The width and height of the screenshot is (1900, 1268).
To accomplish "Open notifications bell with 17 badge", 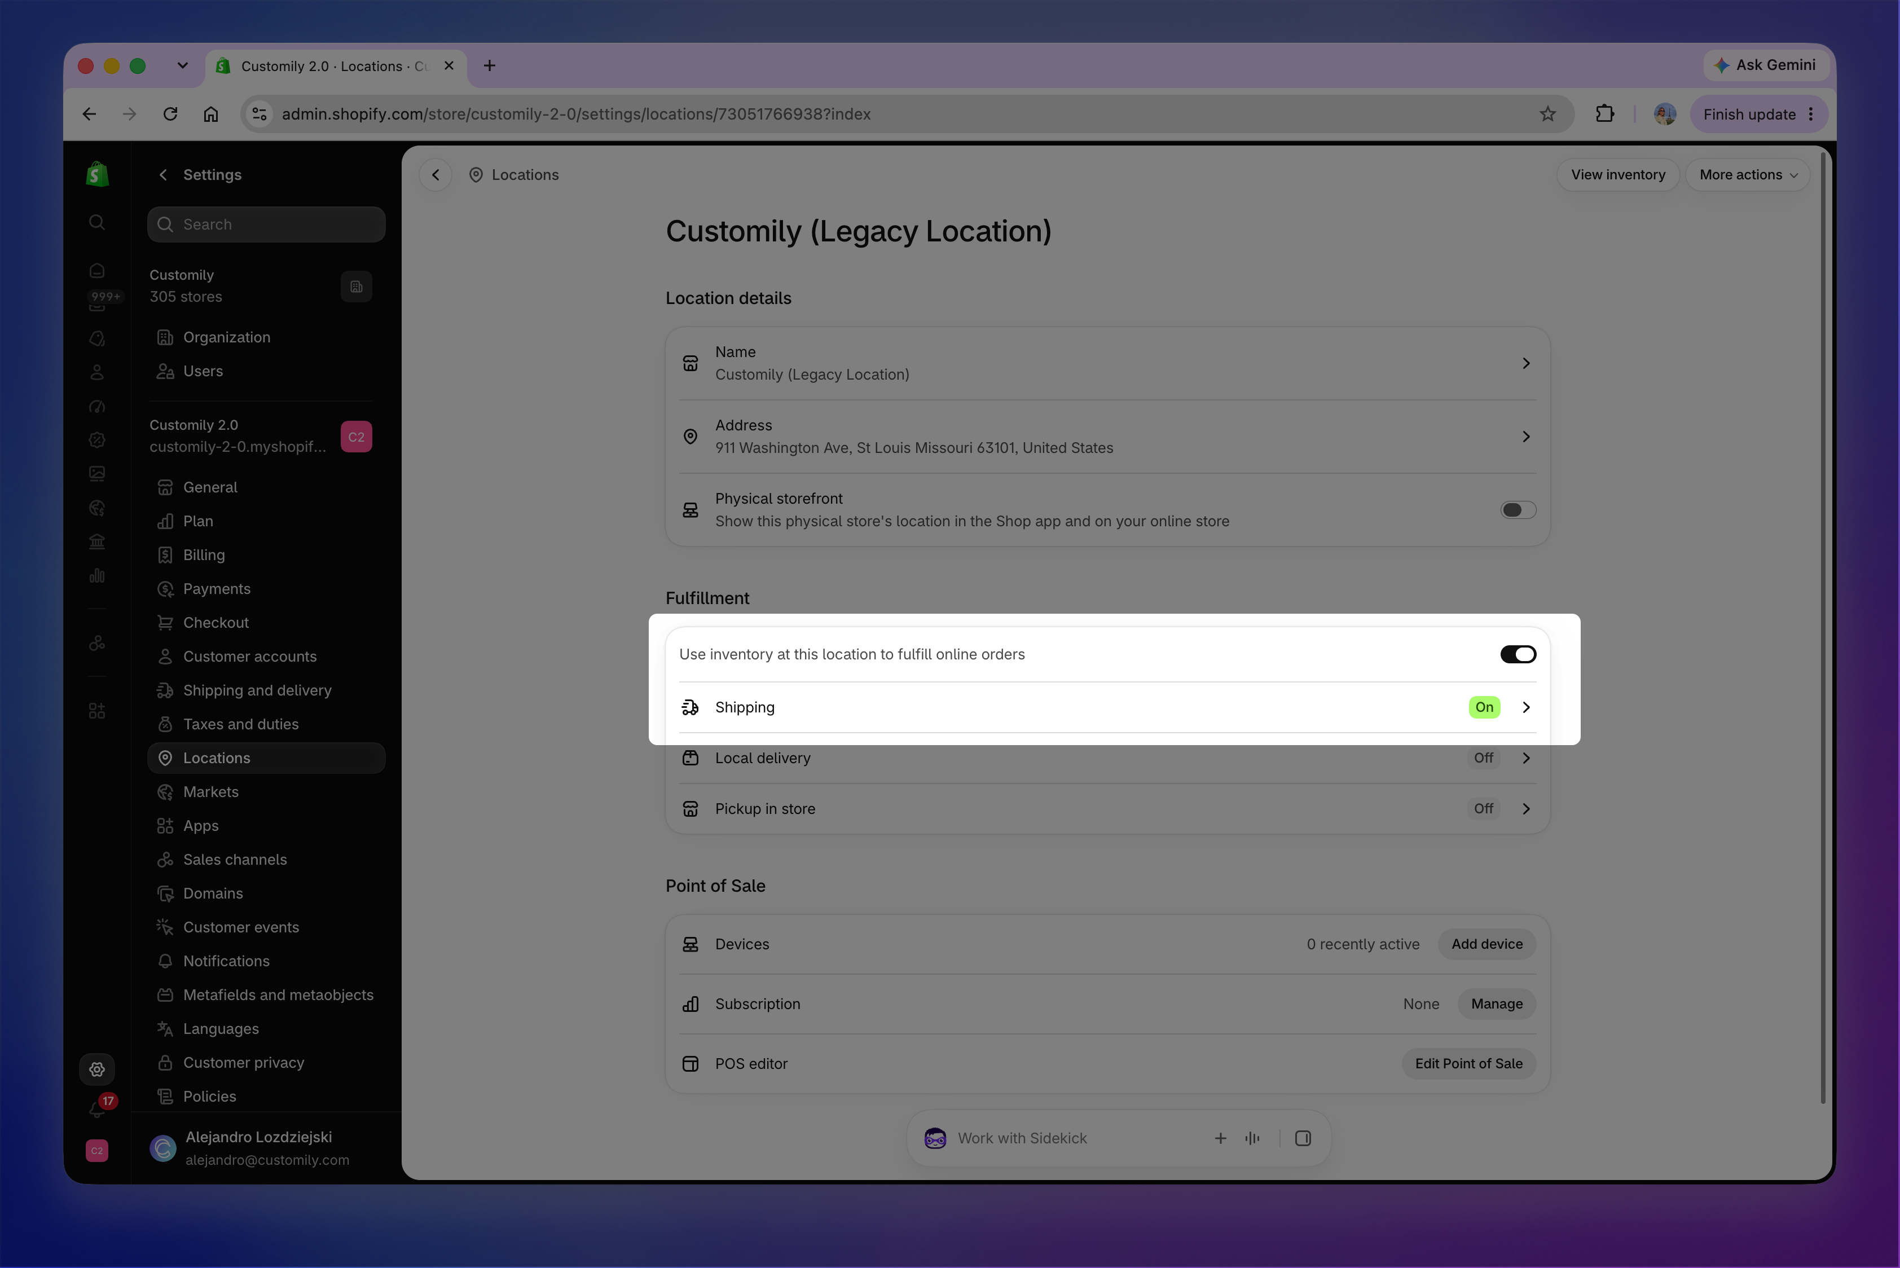I will tap(99, 1108).
